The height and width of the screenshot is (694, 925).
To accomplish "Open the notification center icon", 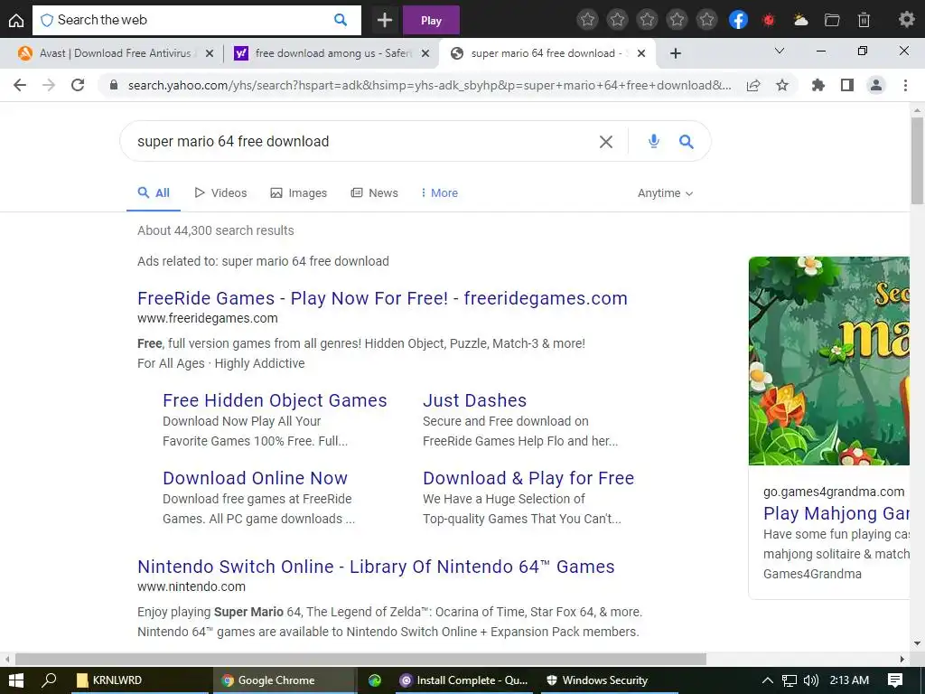I will point(895,680).
